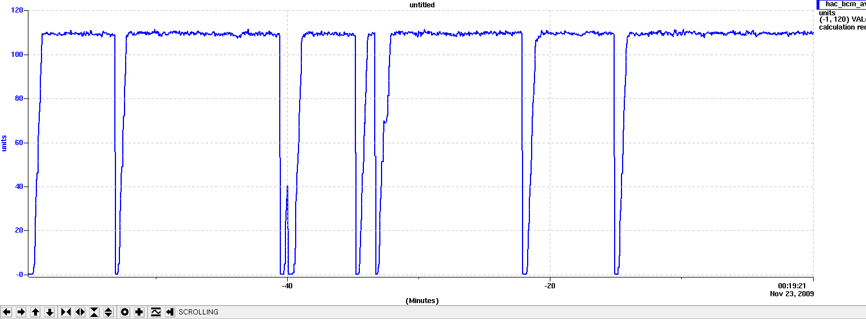
Task: Click the return-to-scrolling arrow icon
Action: 170,312
